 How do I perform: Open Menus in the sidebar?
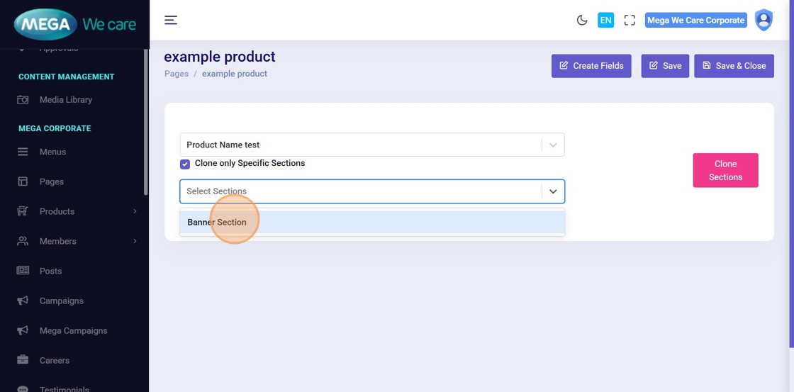pyautogui.click(x=52, y=152)
